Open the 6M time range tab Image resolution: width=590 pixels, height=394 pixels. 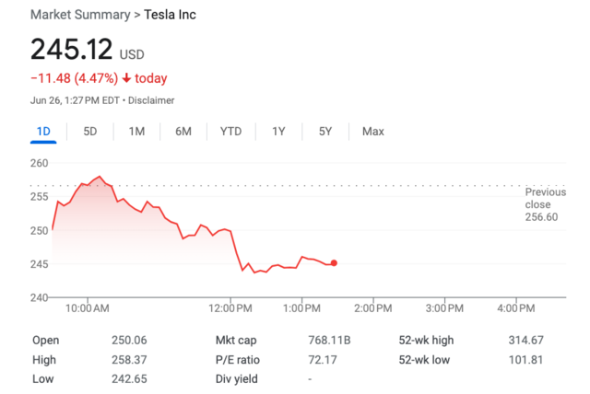click(183, 131)
